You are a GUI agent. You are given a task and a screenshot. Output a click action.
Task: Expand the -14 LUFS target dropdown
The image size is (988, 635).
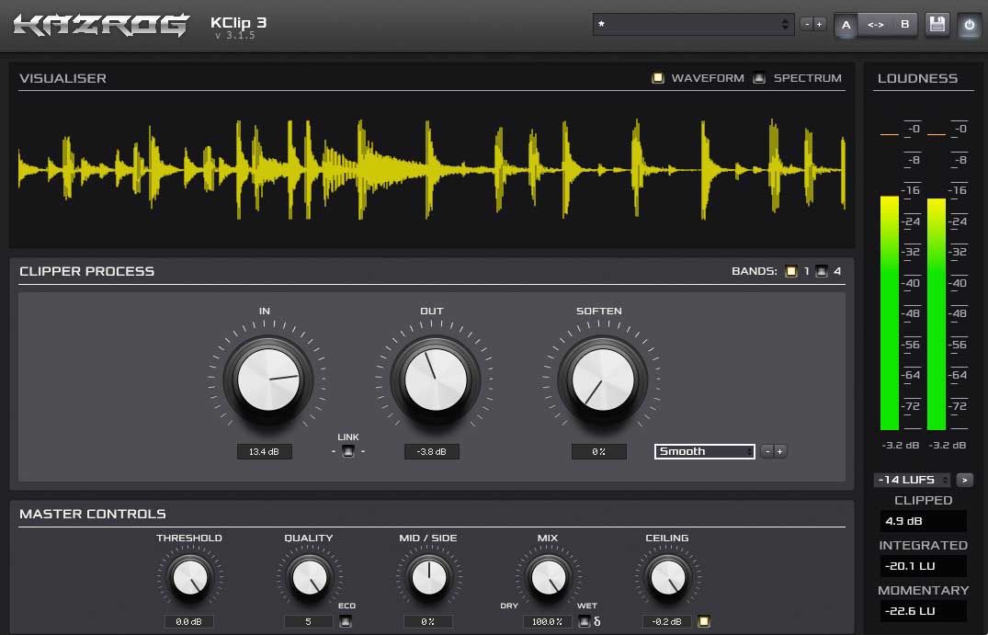tap(912, 480)
